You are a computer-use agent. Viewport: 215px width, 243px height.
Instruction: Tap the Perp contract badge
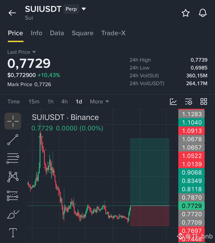click(71, 9)
